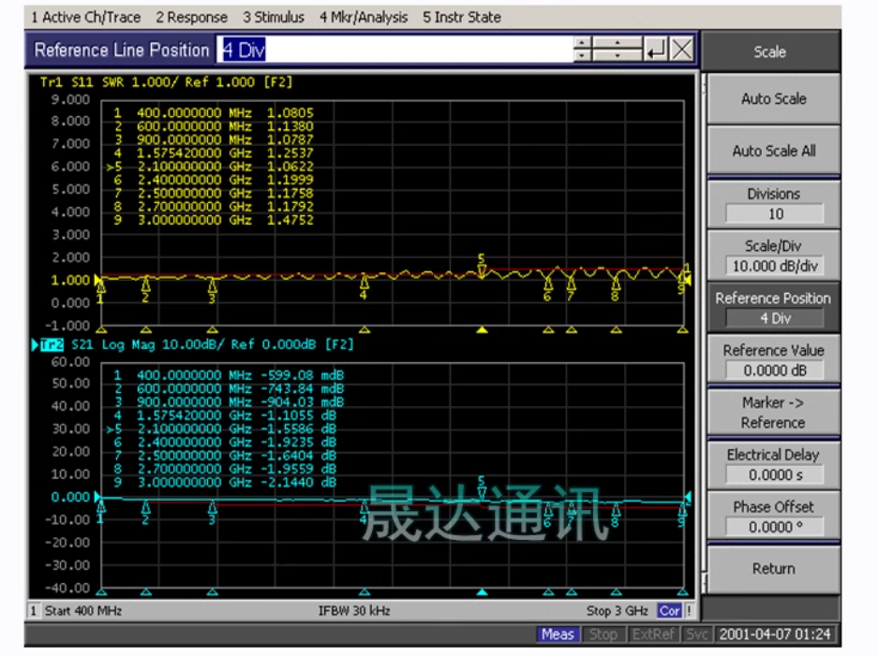Screen dimensions: 878x656
Task: Open the 4 Mkr/Analysis menu
Action: 363,17
